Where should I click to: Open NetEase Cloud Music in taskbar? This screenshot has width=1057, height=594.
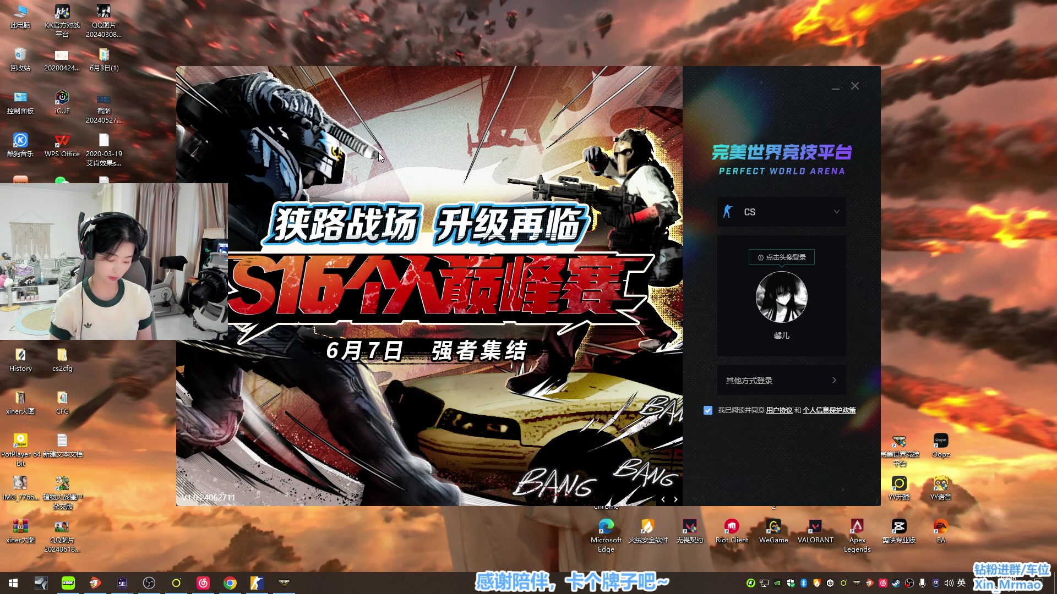[203, 583]
